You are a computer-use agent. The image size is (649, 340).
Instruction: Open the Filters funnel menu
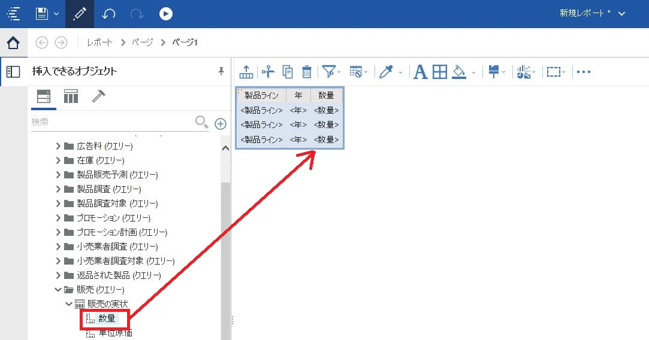click(x=331, y=72)
